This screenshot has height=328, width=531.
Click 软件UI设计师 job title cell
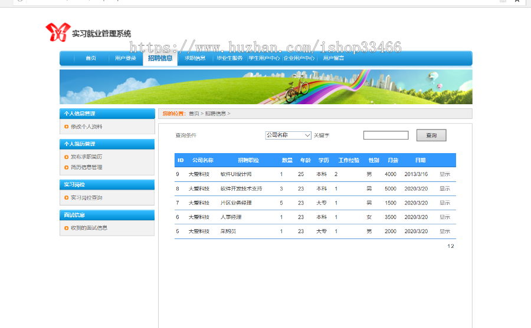[236, 174]
